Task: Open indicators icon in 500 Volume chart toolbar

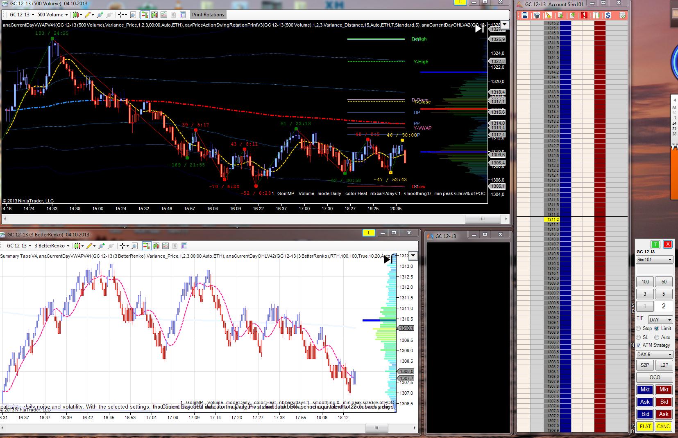Action: 164,15
